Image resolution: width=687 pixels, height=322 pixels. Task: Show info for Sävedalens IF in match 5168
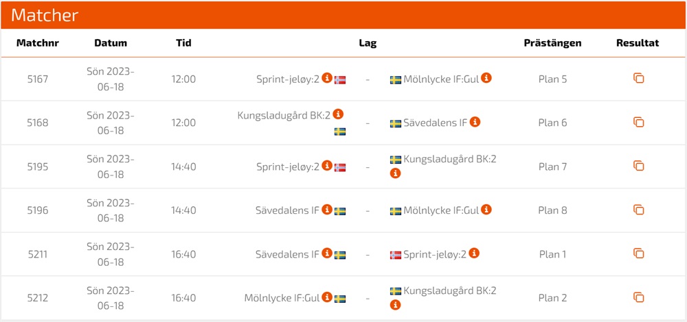click(475, 122)
